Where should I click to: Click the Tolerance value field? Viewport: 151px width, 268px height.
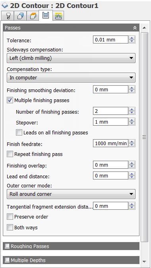[x=110, y=39]
